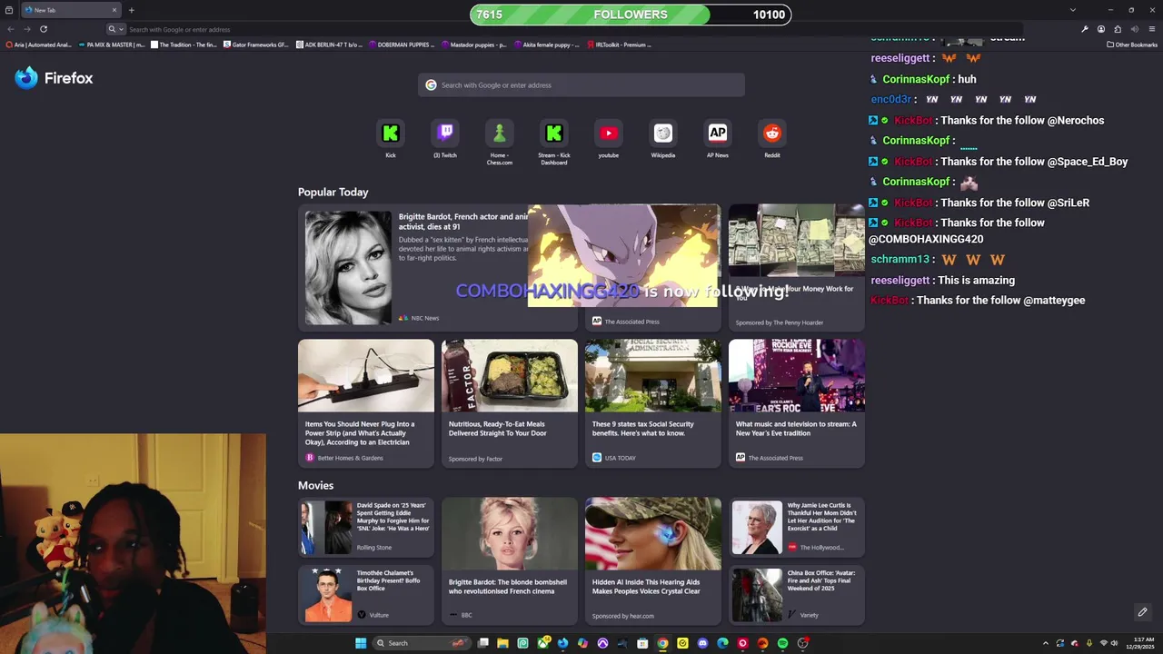This screenshot has height=654, width=1163.
Task: Open the Firefox View button in tab strip
Action: [x=9, y=10]
